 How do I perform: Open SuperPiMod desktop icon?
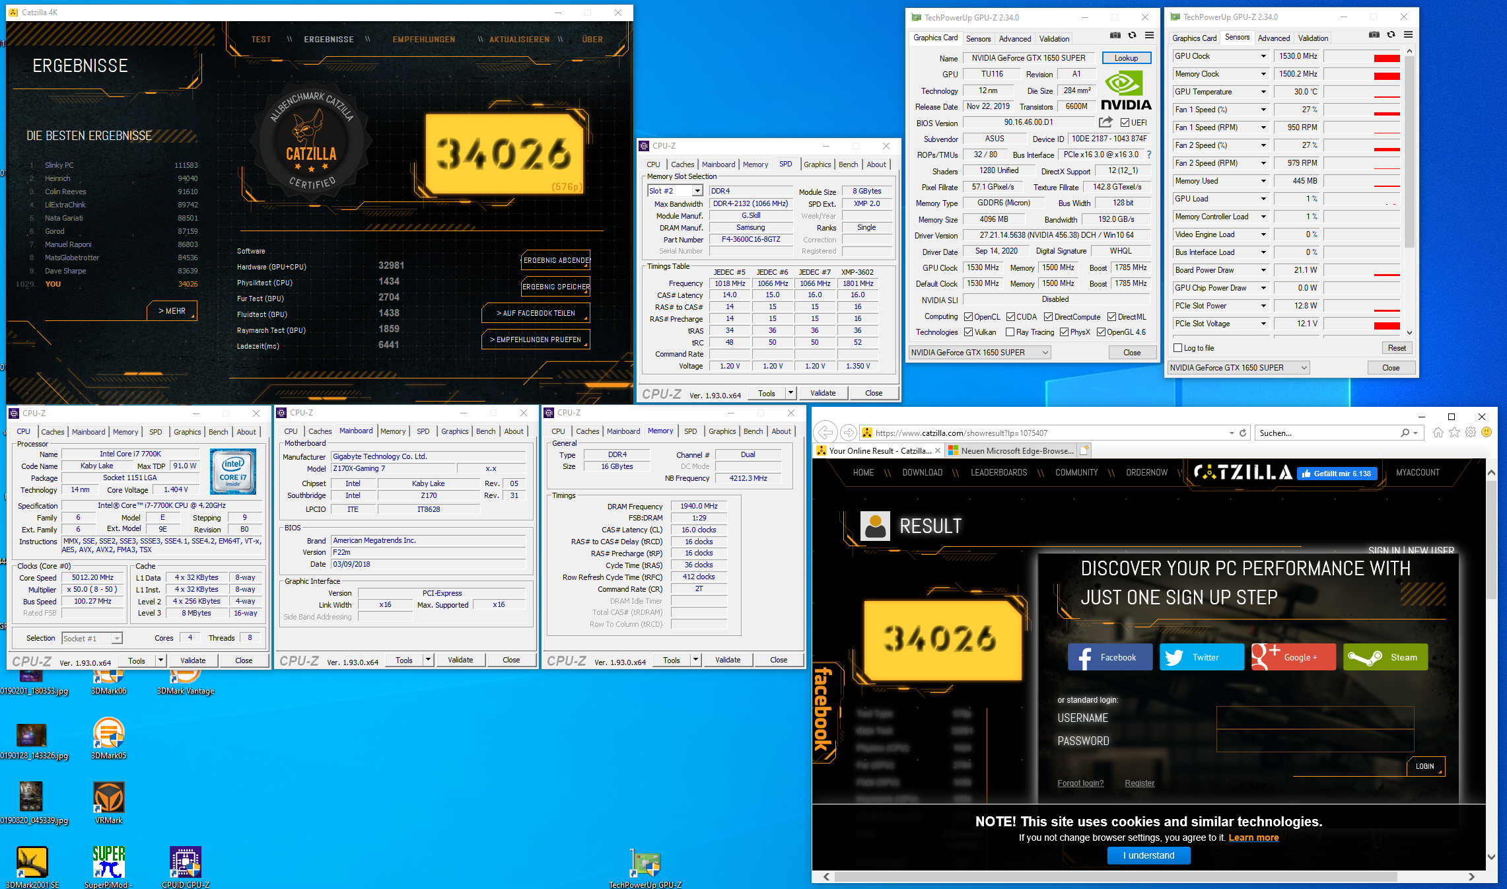pyautogui.click(x=109, y=867)
